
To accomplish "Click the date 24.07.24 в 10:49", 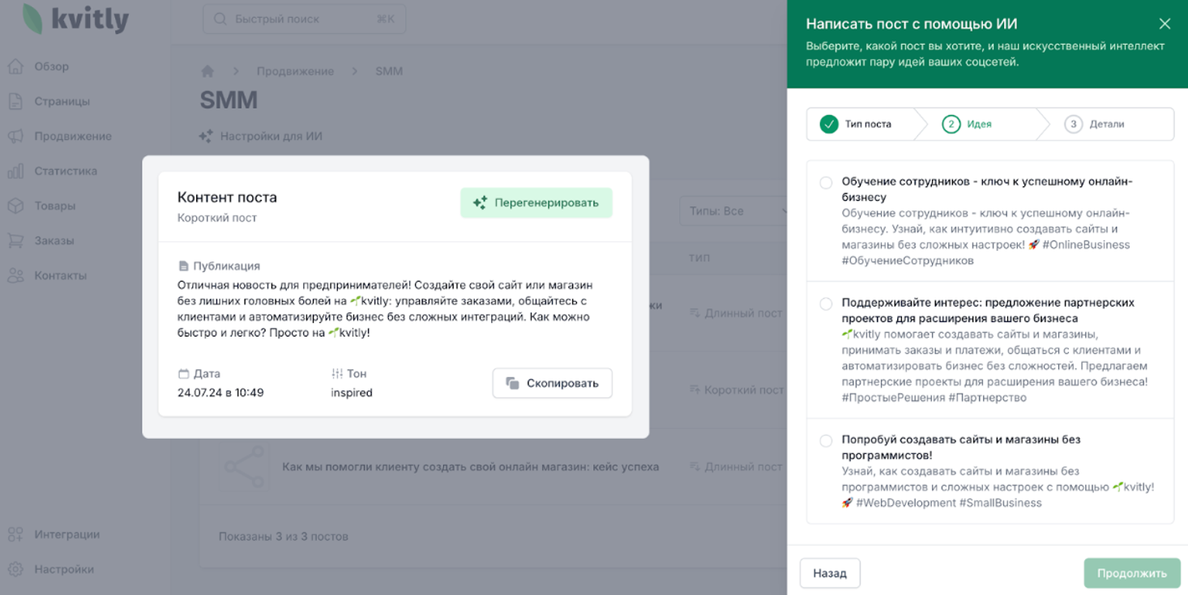I will click(220, 393).
